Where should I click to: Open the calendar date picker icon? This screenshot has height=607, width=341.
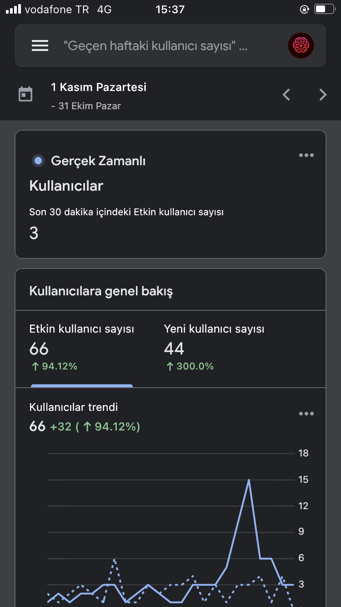point(25,95)
